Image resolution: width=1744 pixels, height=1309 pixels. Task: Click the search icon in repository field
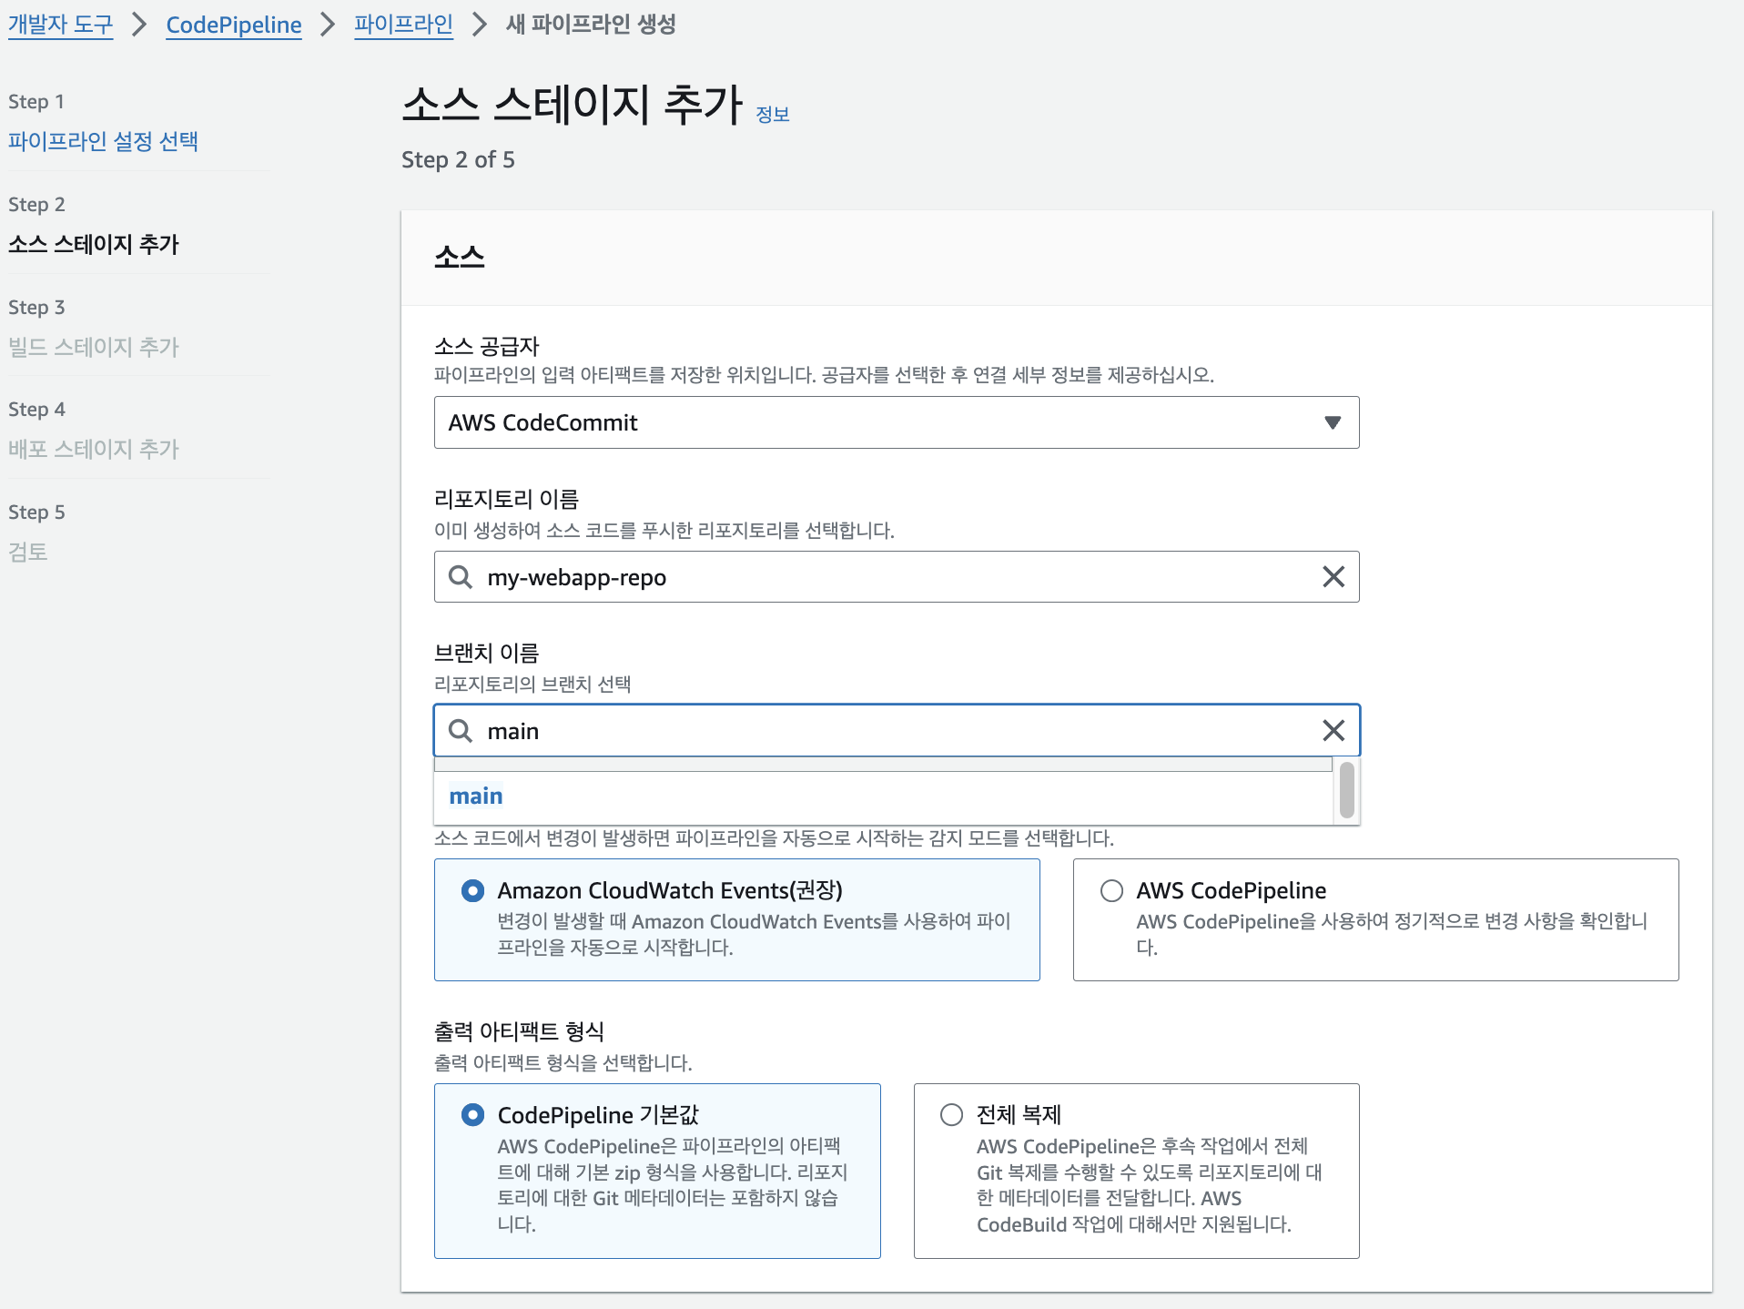[x=461, y=576]
